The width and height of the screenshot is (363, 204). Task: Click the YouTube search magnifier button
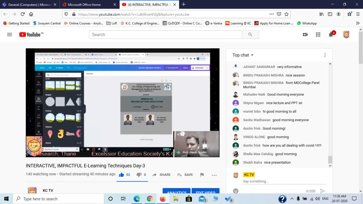[x=250, y=35]
